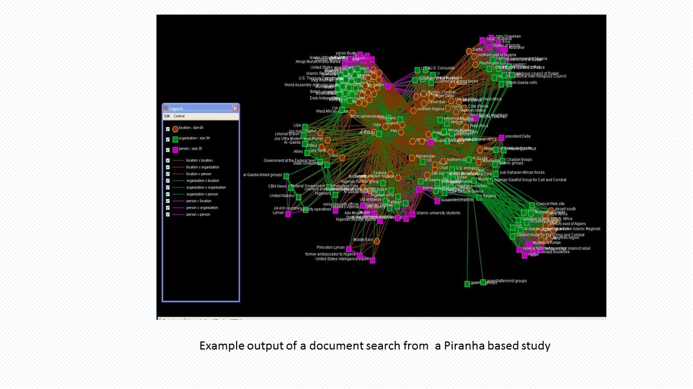
Task: Select the 'Reuters' organization node
Action: tap(479, 197)
